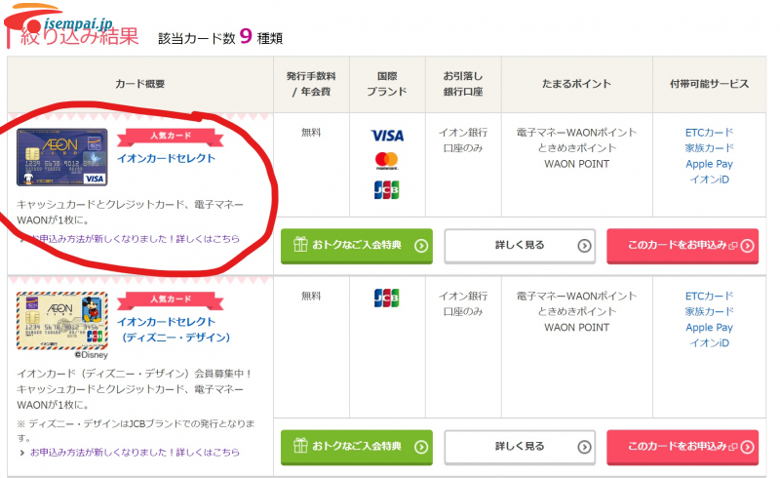780x478 pixels.
Task: Open the blue AEON Card Select card image
Action: (x=62, y=157)
